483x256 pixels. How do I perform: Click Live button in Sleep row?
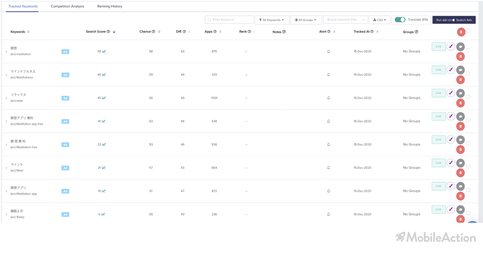439,209
